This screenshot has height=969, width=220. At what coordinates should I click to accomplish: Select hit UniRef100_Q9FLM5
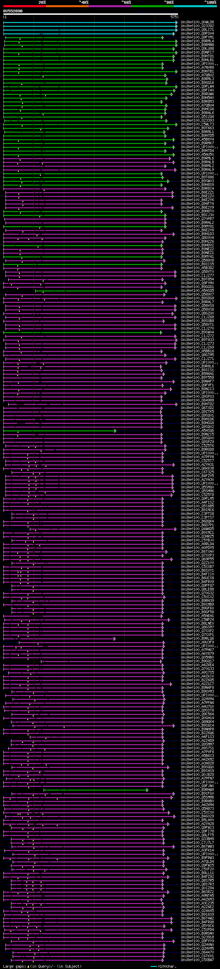197,499
